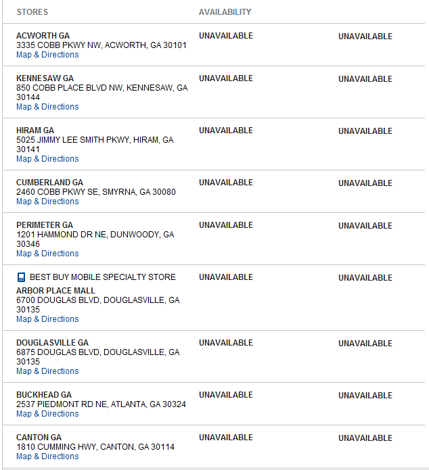Click the 2460 Cobb Pkwy SE Smyrna address
Screen dimensions: 429x470
(x=96, y=192)
